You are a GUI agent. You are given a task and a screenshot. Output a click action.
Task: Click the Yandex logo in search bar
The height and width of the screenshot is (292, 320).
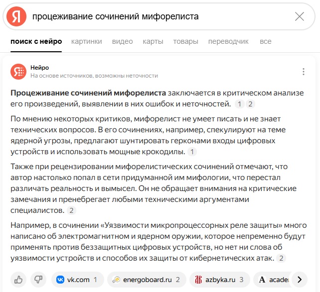coord(16,16)
